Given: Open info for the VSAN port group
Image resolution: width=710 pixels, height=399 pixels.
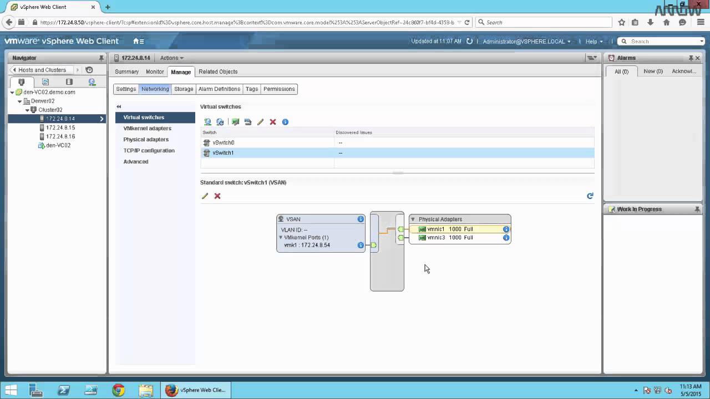Looking at the screenshot, I should click(361, 219).
